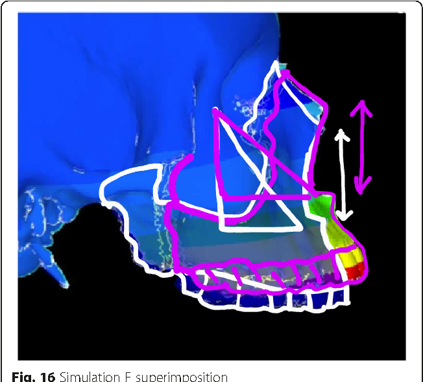Click the white nasal bone outline peak
The width and height of the screenshot is (423, 382).
276,64
